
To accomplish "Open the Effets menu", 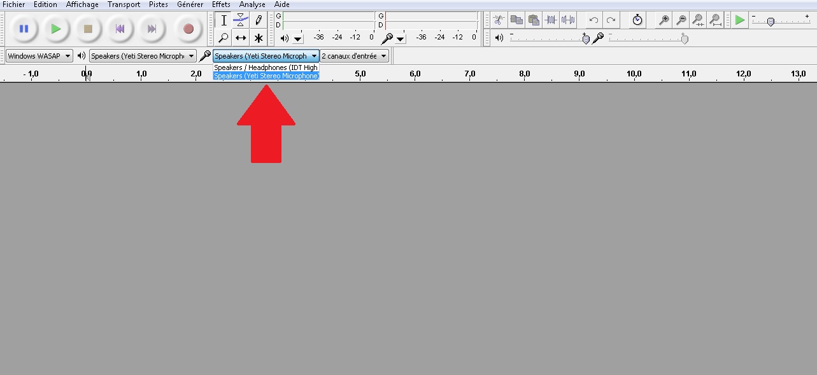I will [x=221, y=4].
